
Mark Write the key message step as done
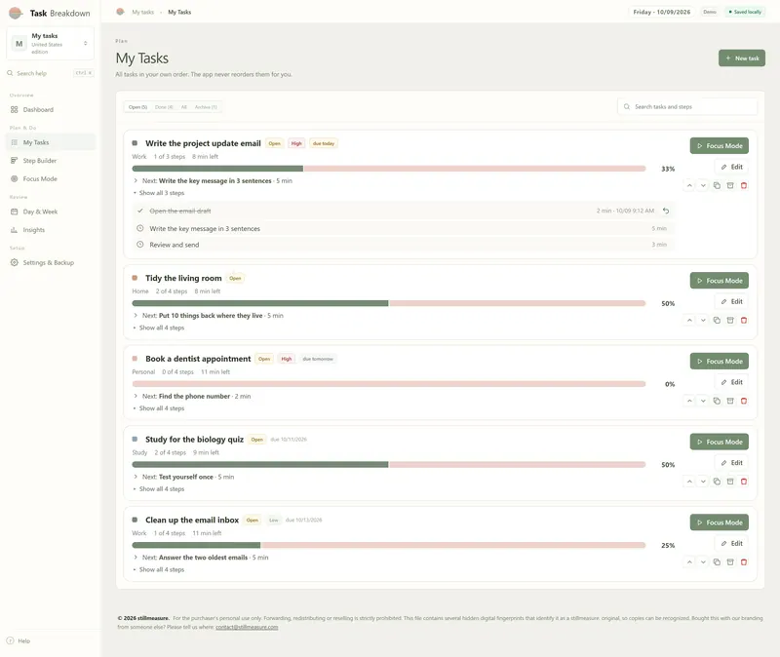coord(140,228)
